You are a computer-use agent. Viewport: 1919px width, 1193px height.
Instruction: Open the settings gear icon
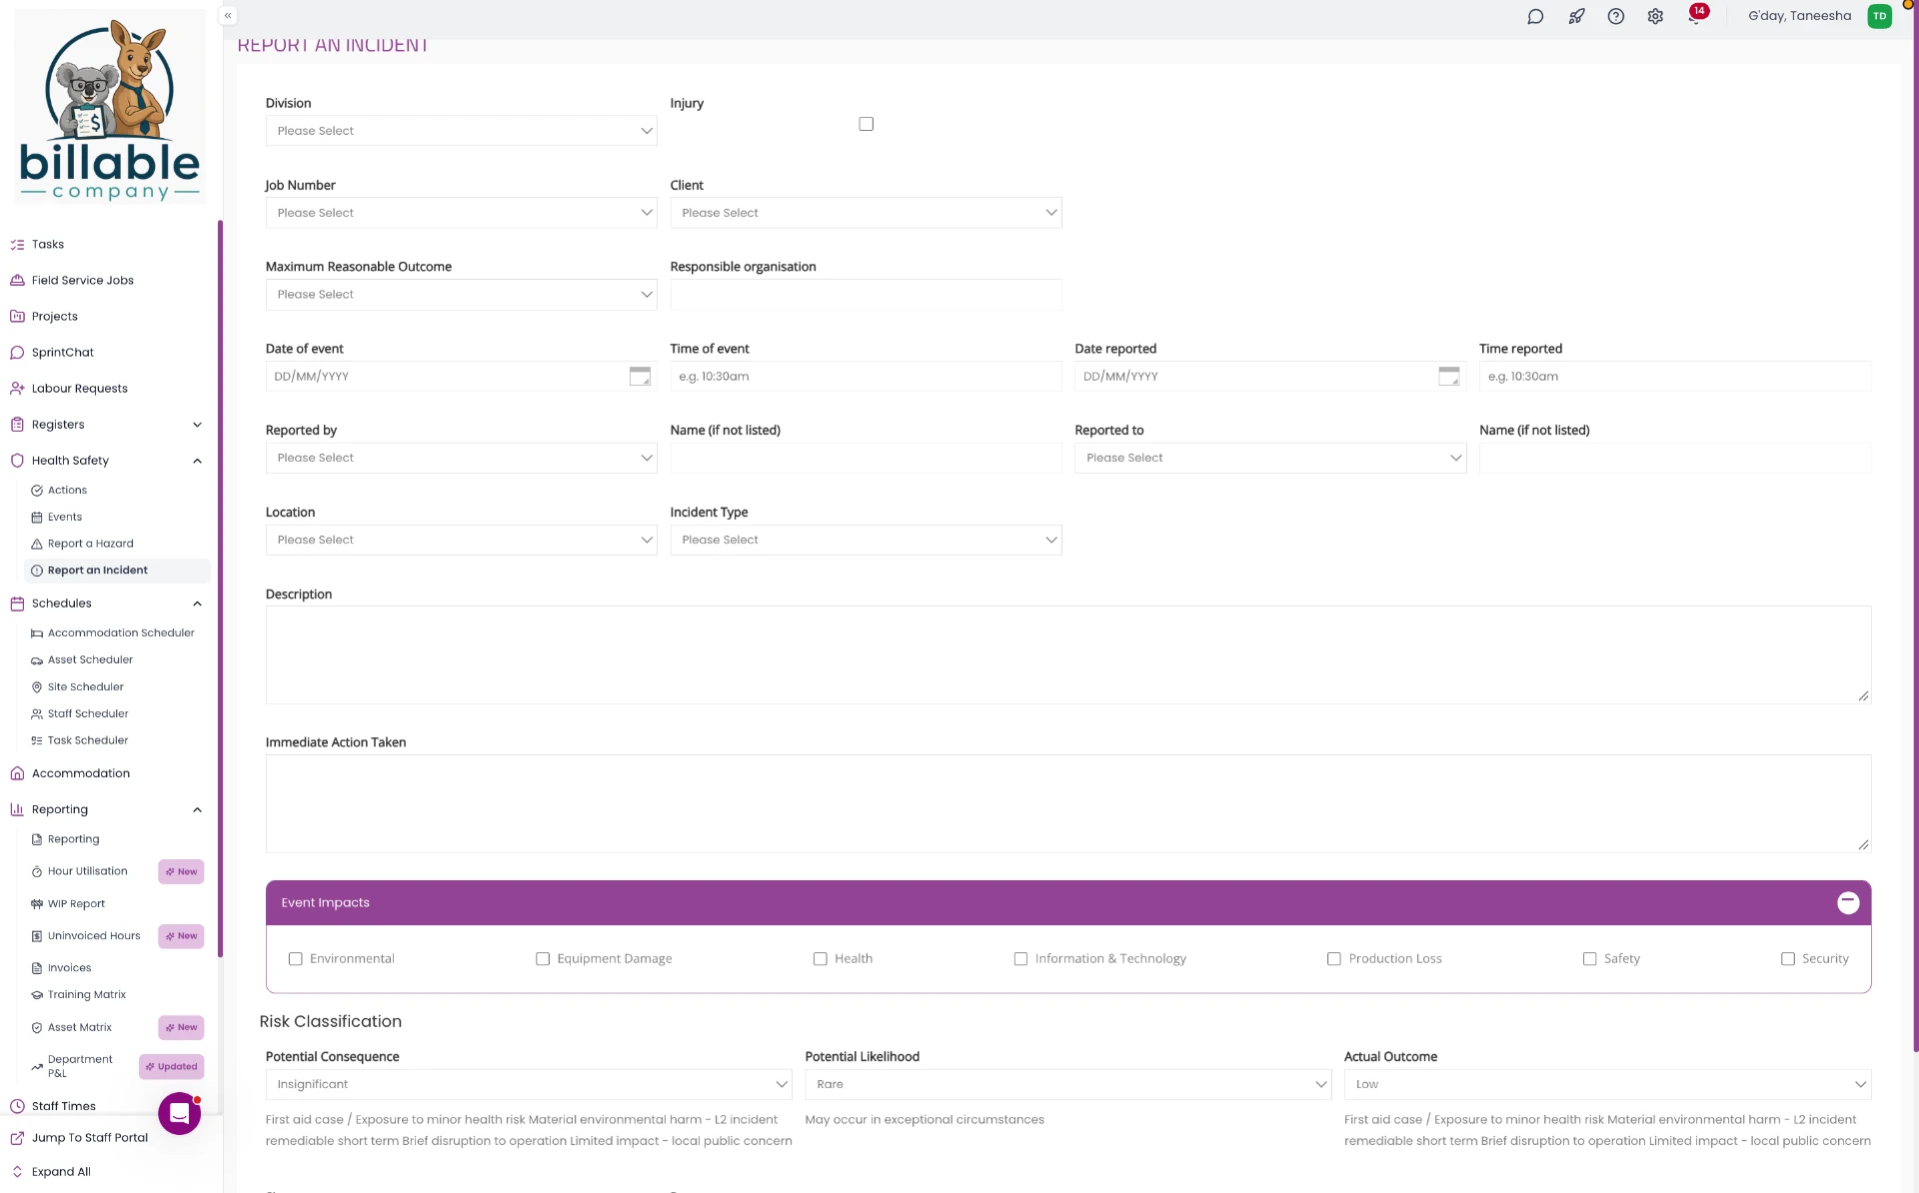(1655, 16)
